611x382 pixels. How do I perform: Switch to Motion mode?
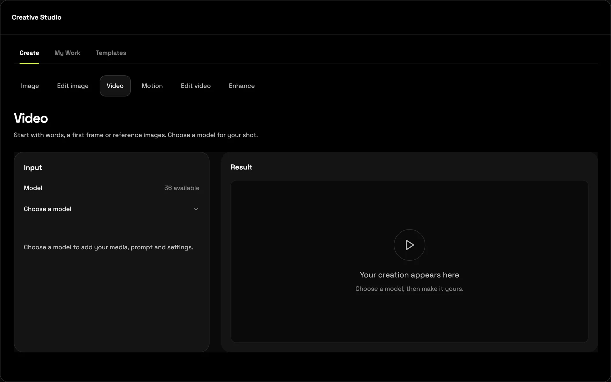152,86
